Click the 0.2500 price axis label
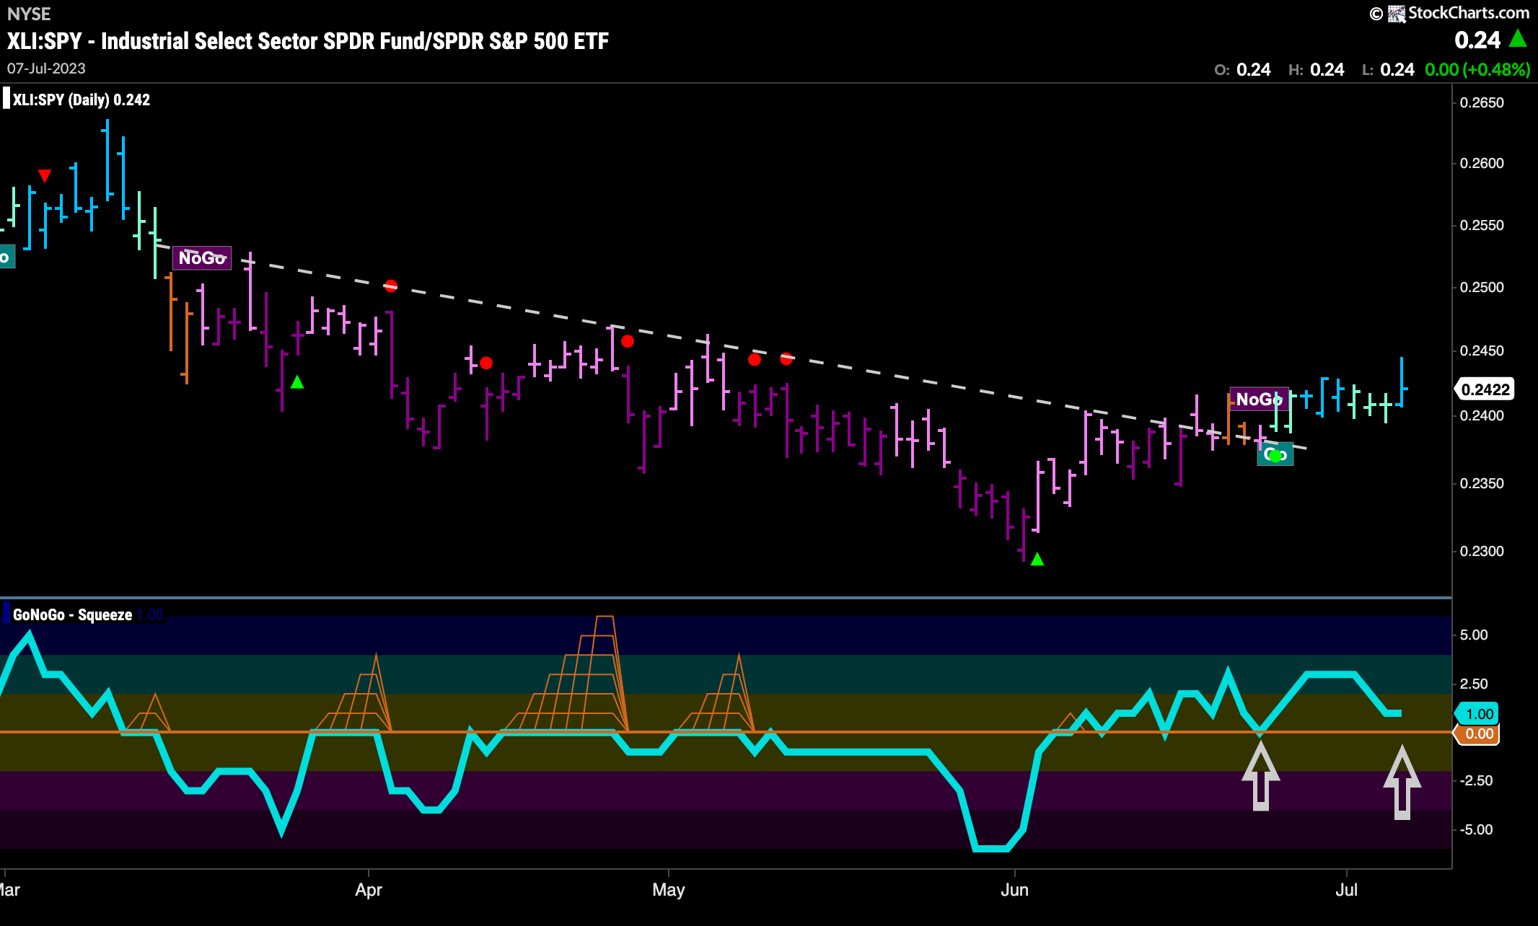 tap(1482, 287)
